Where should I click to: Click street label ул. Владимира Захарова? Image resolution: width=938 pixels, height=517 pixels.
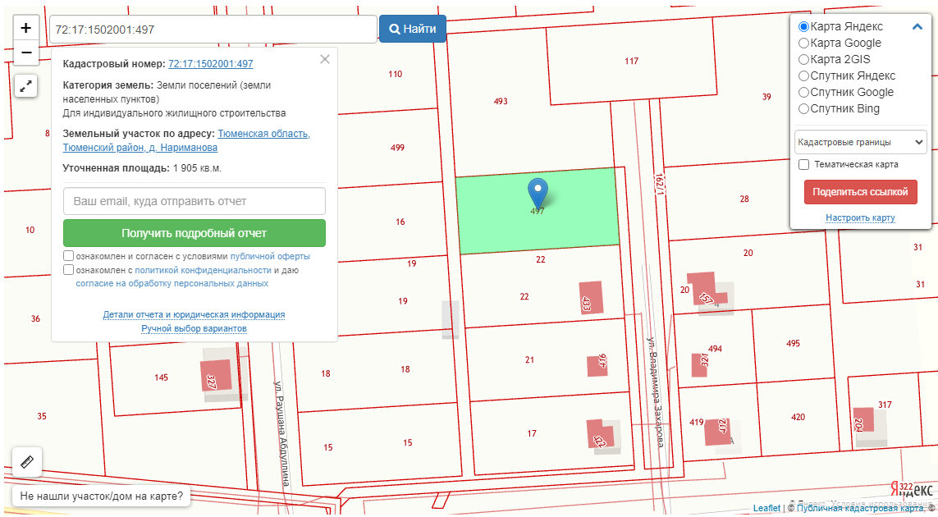[x=656, y=392]
